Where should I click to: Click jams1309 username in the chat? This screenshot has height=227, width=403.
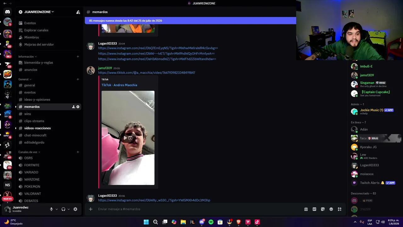(105, 68)
